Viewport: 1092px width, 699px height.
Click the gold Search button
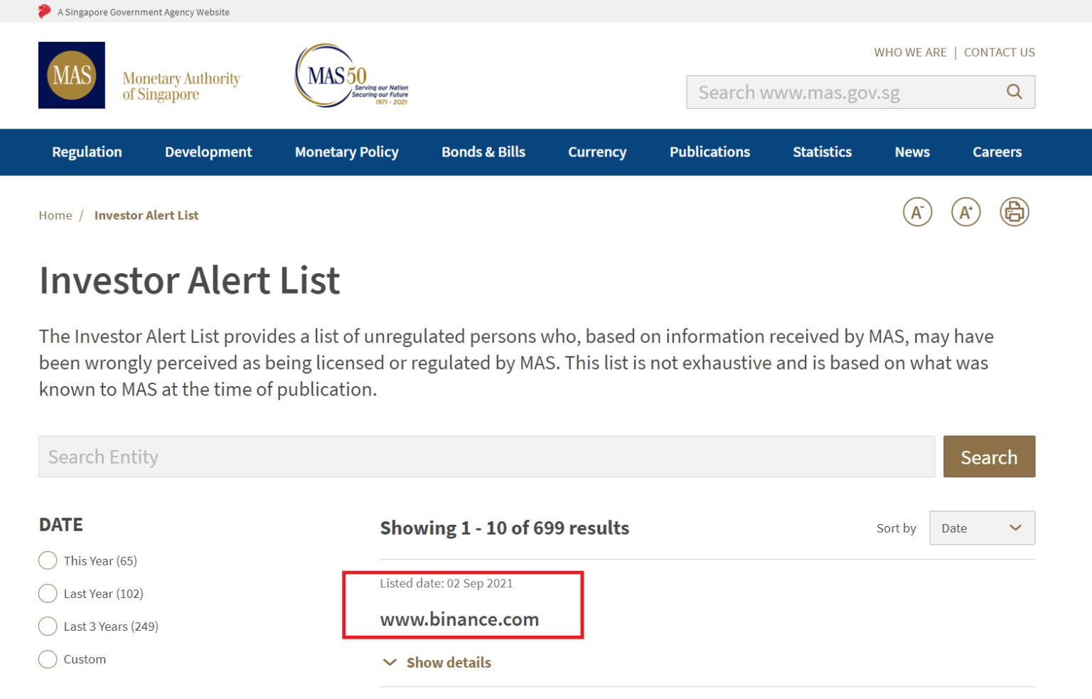[x=988, y=457]
